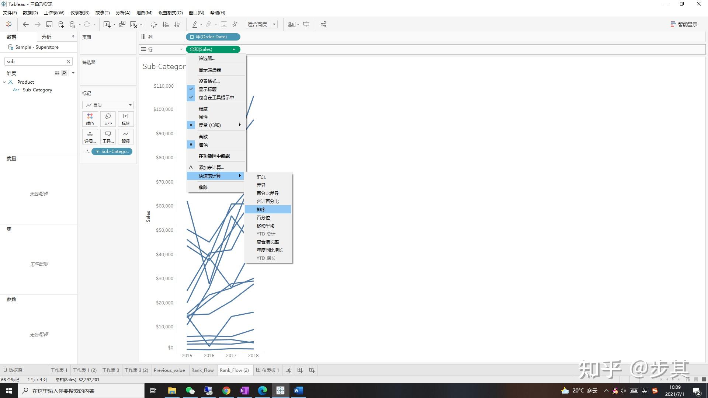Click the Show Me button (智能显示)
708x398 pixels.
(684, 24)
